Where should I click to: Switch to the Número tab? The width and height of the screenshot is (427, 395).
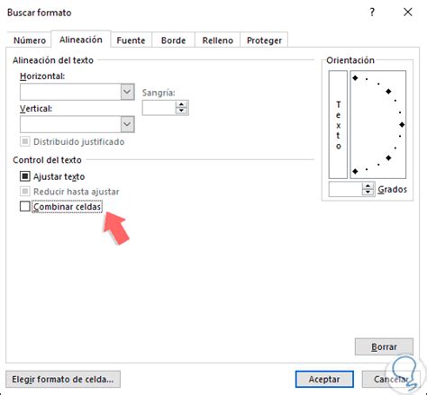click(x=30, y=40)
